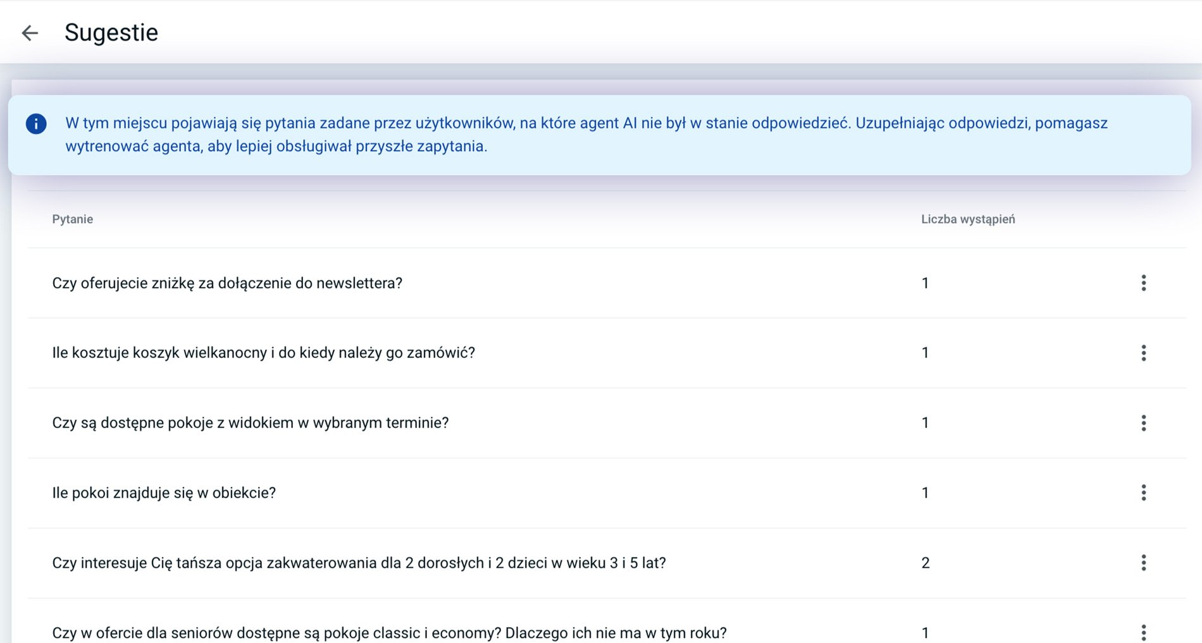Select question about zniżkę za newsletter

pyautogui.click(x=227, y=283)
